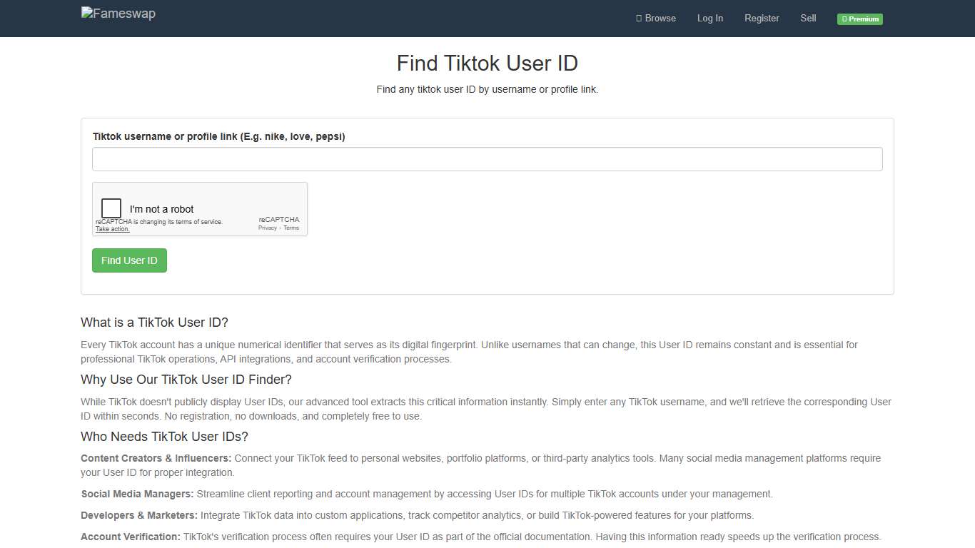Click the What is a TikTok User ID heading

point(154,323)
